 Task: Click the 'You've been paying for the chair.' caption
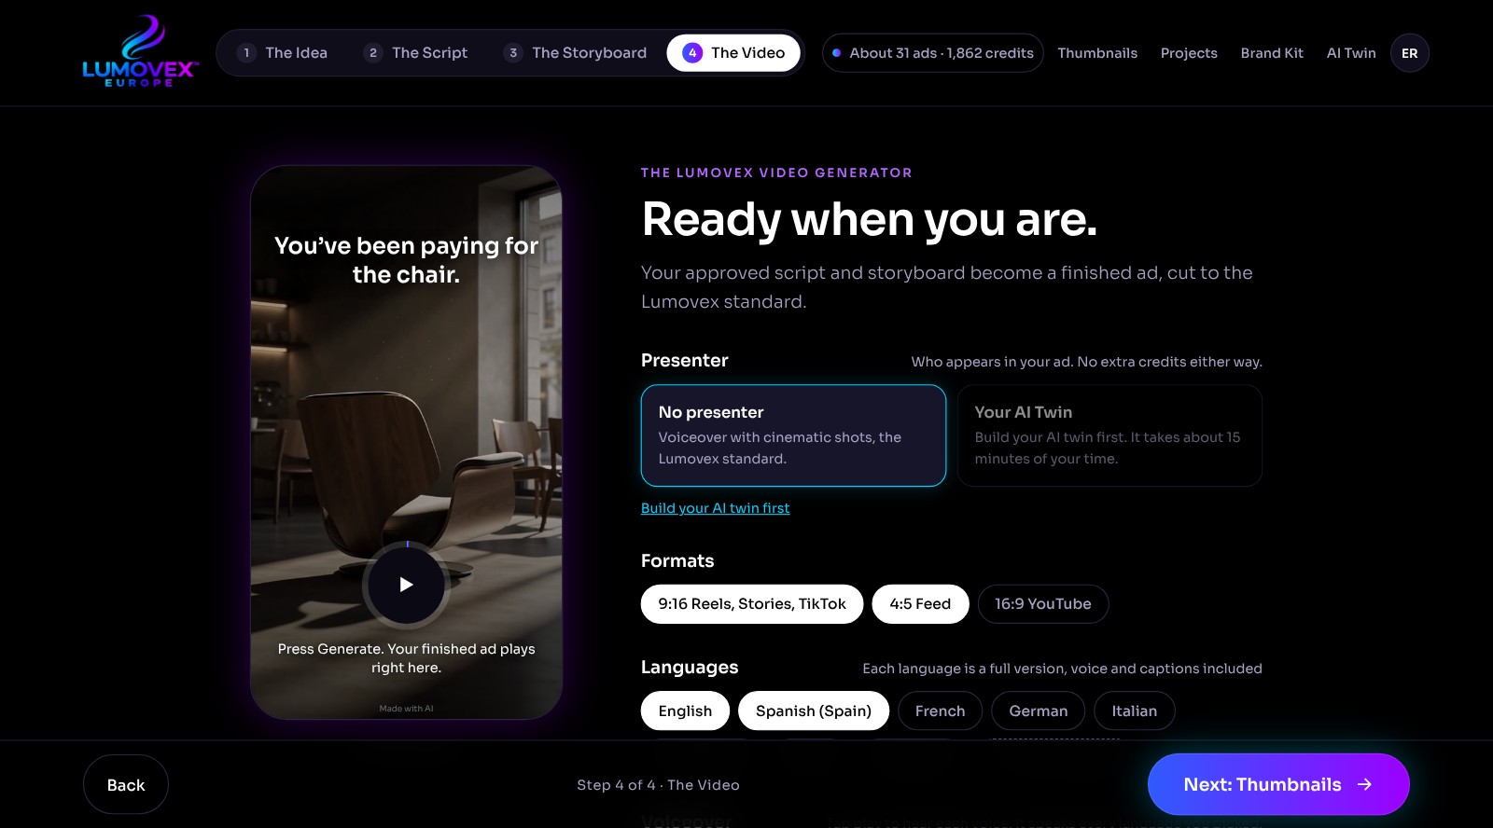[406, 260]
